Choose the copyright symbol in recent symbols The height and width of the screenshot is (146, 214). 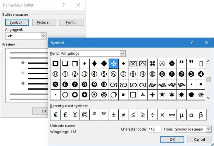click(84, 115)
